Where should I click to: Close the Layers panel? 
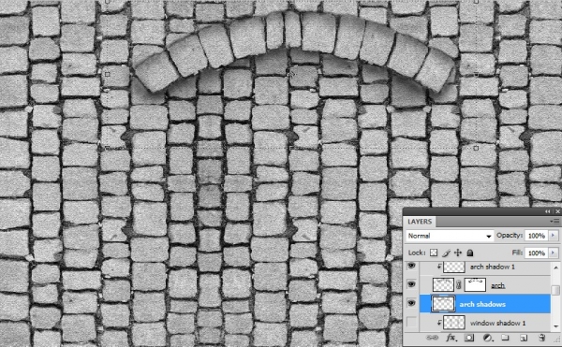557,211
